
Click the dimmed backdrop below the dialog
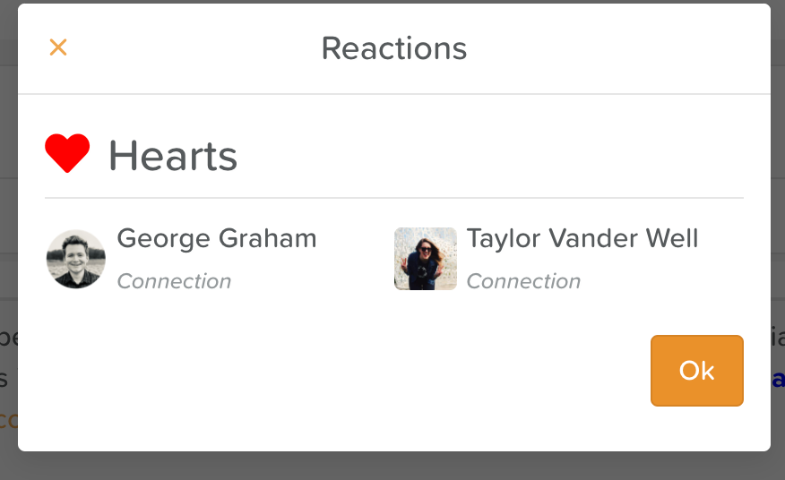[x=392, y=467]
